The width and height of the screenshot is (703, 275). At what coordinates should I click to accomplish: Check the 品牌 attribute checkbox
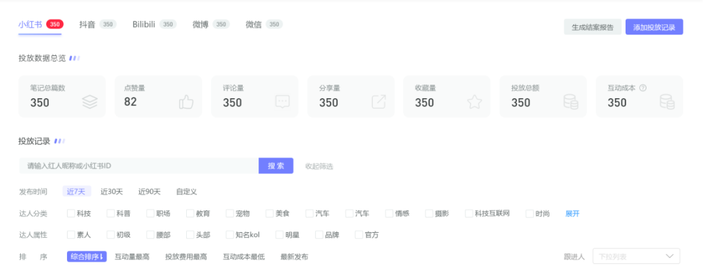point(319,235)
